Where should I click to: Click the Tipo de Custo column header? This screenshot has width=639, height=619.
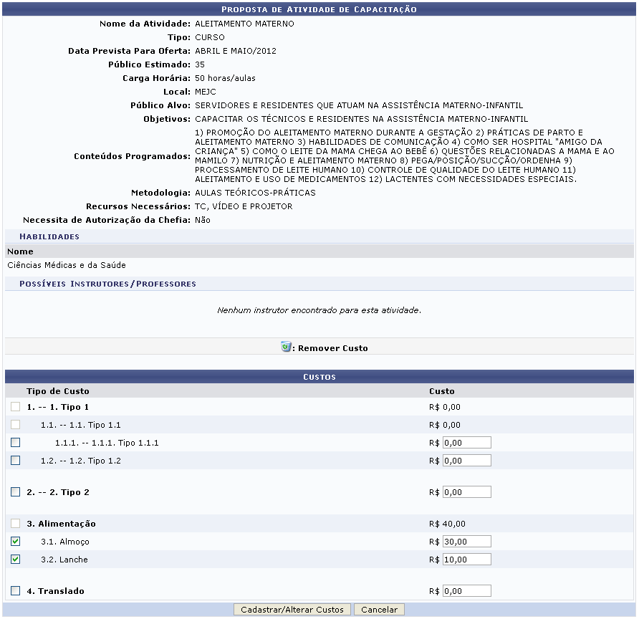(58, 391)
